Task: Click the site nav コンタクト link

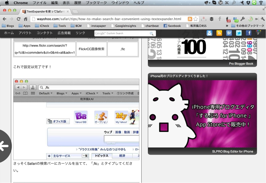Action: click(x=45, y=33)
